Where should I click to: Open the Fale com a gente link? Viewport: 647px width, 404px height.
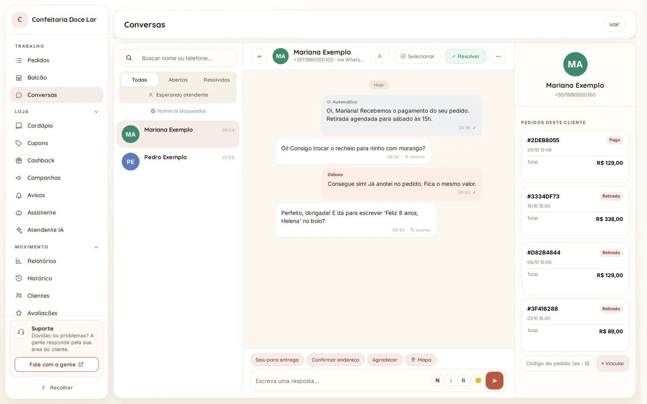click(56, 365)
